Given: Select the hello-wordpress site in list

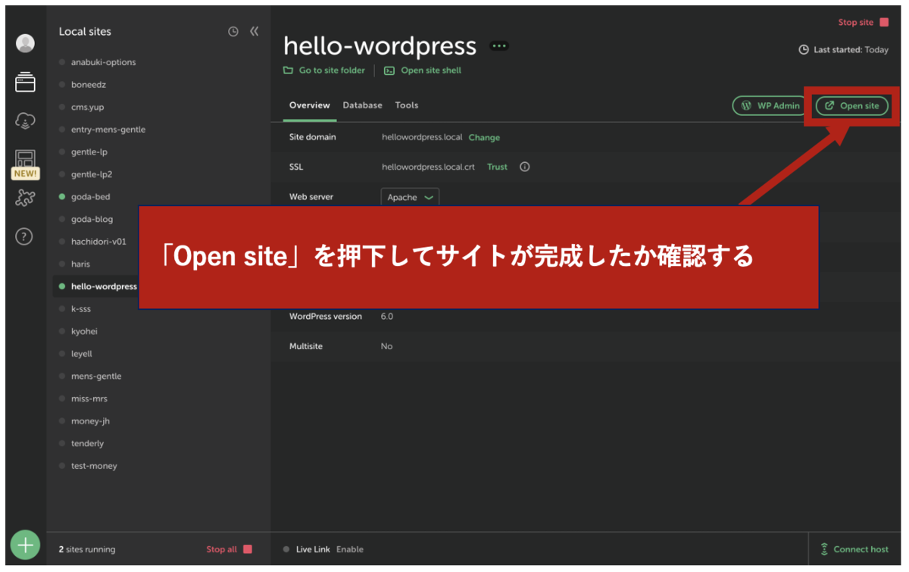Looking at the screenshot, I should [104, 286].
